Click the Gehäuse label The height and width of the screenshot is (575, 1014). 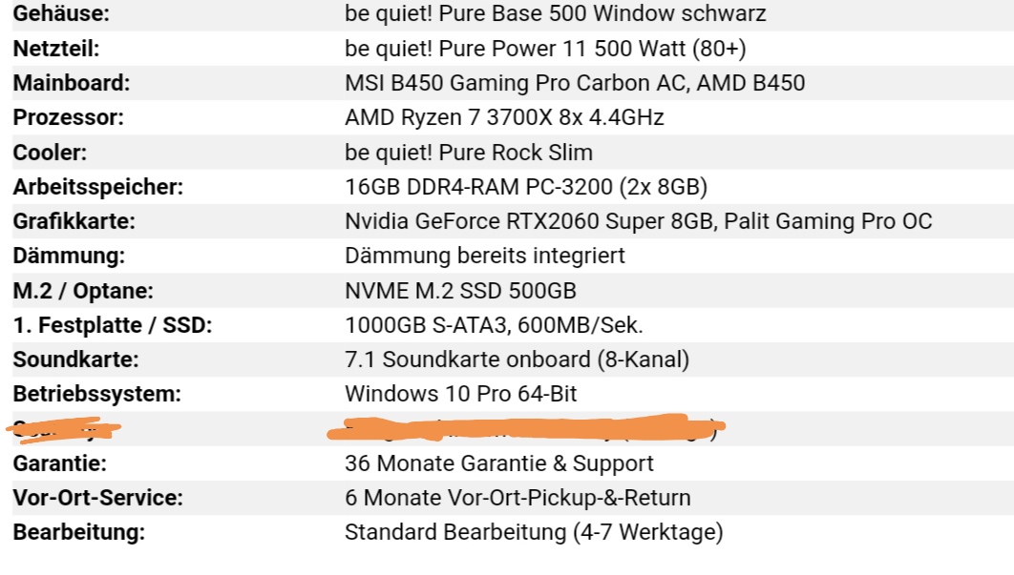(x=61, y=13)
